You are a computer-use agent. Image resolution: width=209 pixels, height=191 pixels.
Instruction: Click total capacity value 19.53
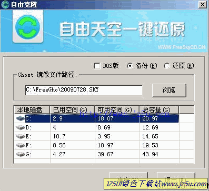pyautogui.click(x=150, y=145)
